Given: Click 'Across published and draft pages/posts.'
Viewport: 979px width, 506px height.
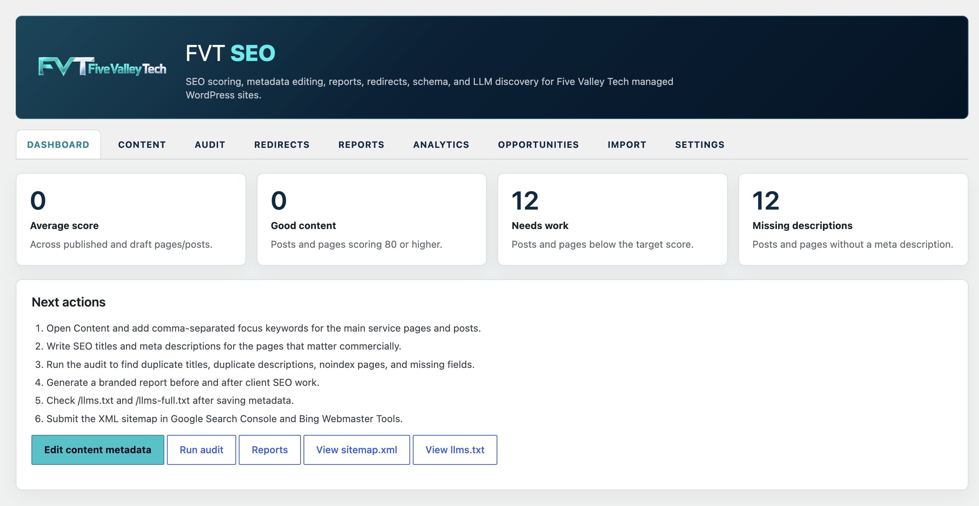Looking at the screenshot, I should (x=121, y=244).
